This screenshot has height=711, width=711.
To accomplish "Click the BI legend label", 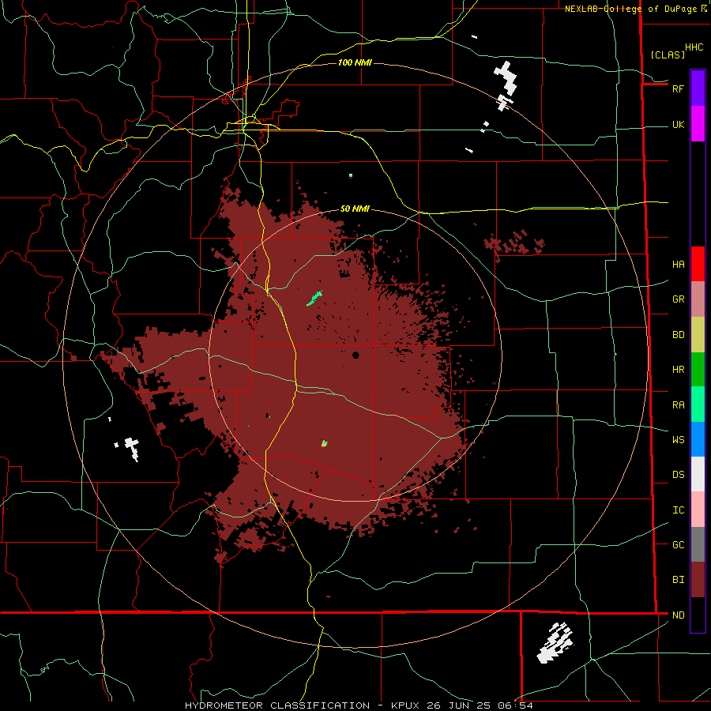I will [678, 580].
